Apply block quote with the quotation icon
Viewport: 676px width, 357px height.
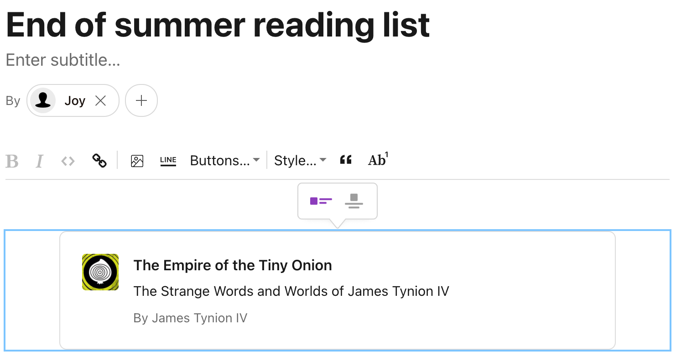pyautogui.click(x=346, y=160)
